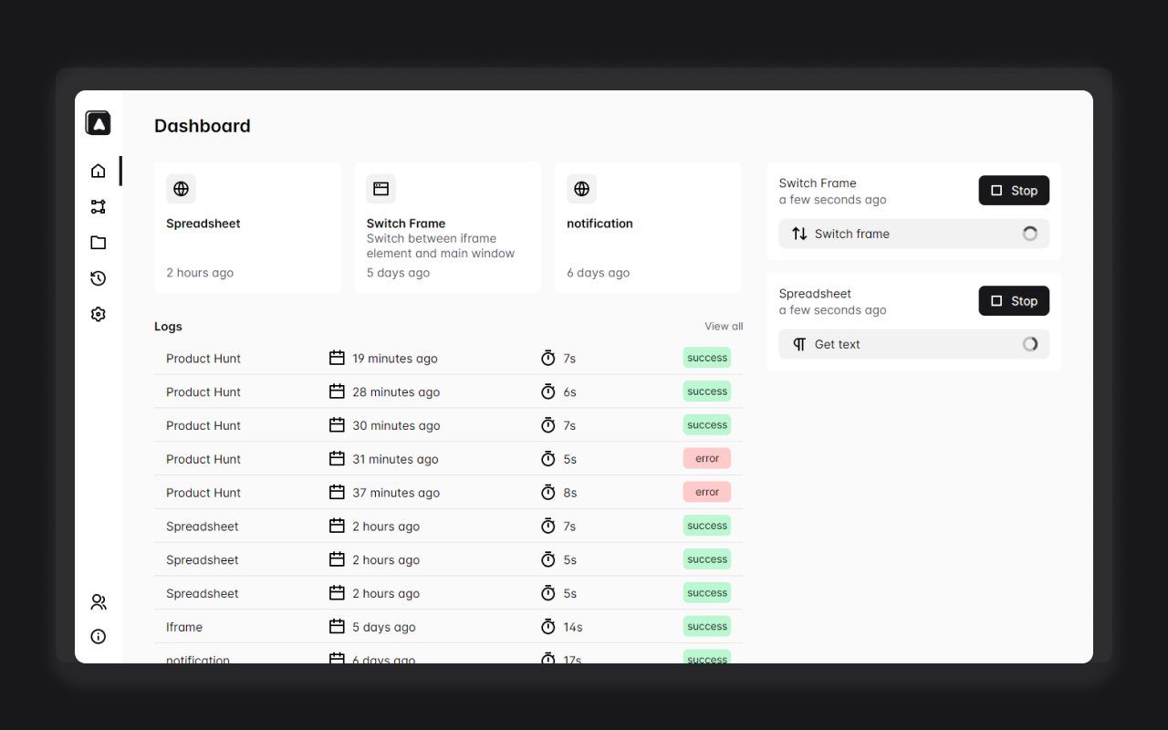The image size is (1168, 730).
Task: Open the Spreadsheet workflow card
Action: pos(247,228)
